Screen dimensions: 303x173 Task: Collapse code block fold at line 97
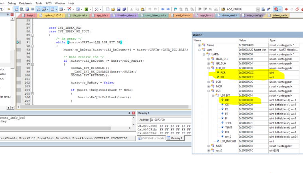point(33,64)
